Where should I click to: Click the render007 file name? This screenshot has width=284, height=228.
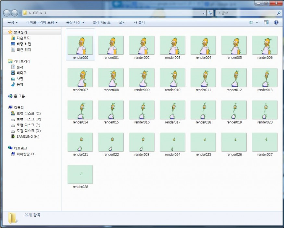pos(80,90)
